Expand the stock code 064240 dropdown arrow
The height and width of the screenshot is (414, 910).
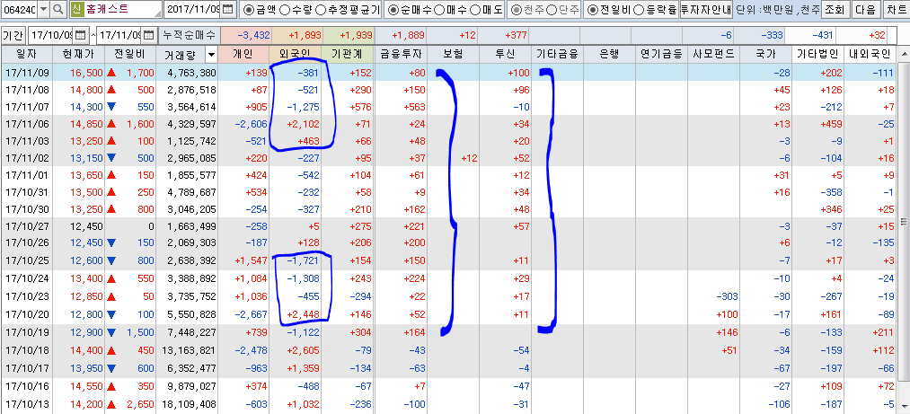point(41,10)
